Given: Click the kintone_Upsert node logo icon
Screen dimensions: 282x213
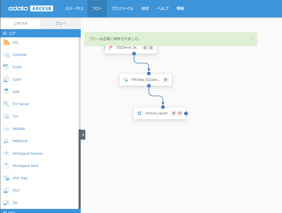Looking at the screenshot, I should (x=140, y=113).
